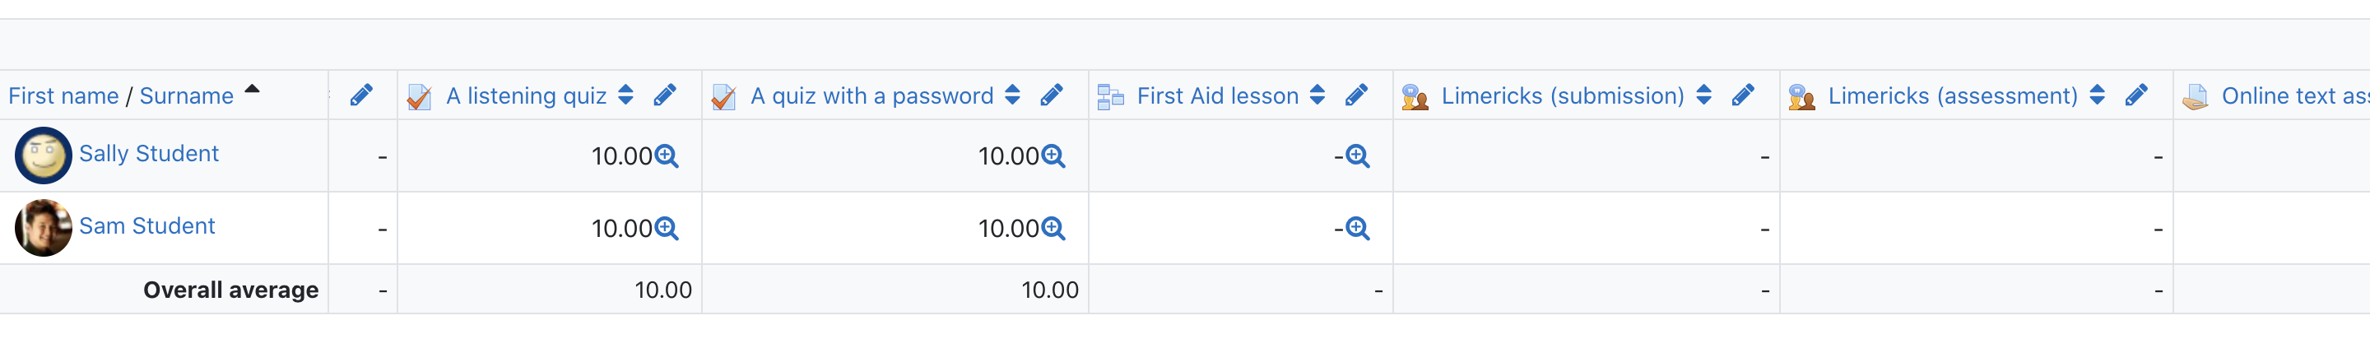Open the Limericks (assessment) activity link
Image resolution: width=2370 pixels, height=362 pixels.
point(1952,96)
